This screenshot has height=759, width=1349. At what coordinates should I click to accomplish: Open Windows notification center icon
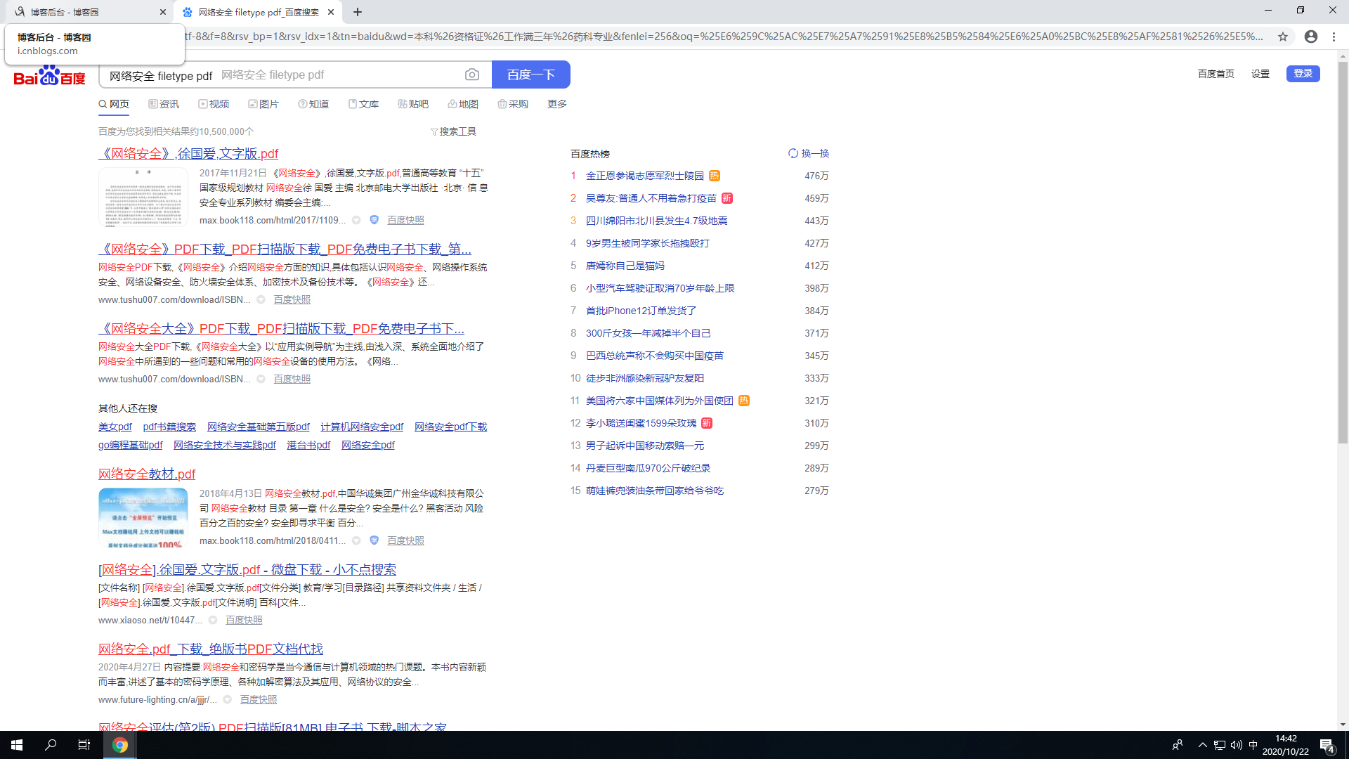tap(1327, 745)
